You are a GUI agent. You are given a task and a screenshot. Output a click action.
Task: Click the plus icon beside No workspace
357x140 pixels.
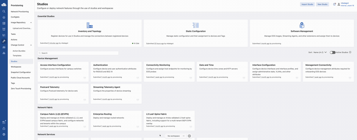click(x=189, y=136)
